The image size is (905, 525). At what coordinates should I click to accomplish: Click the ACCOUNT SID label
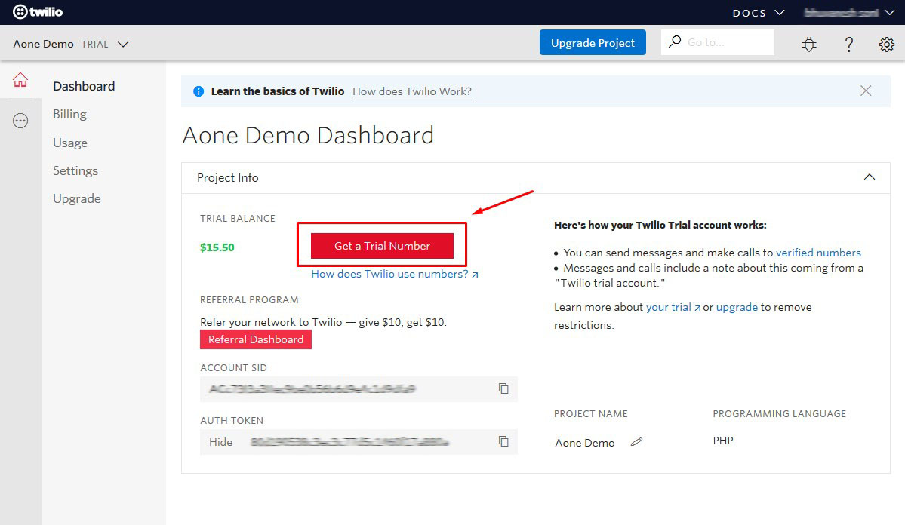click(x=233, y=367)
